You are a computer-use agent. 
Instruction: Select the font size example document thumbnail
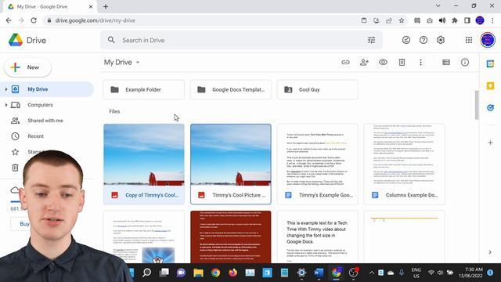pyautogui.click(x=318, y=237)
